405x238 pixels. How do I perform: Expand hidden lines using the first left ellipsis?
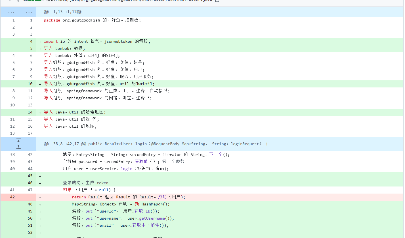point(11,12)
